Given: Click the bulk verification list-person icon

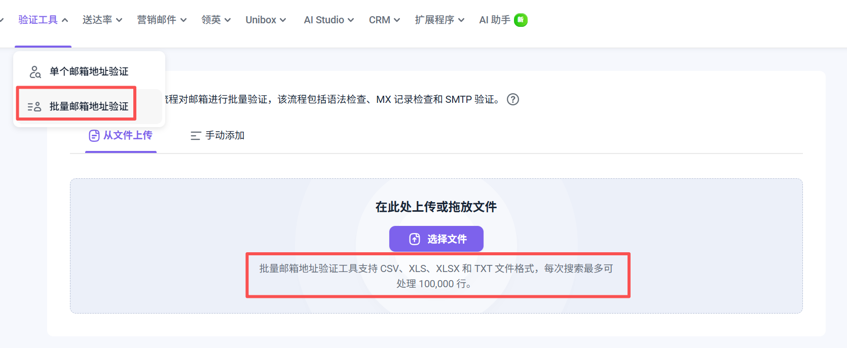Looking at the screenshot, I should (x=34, y=106).
